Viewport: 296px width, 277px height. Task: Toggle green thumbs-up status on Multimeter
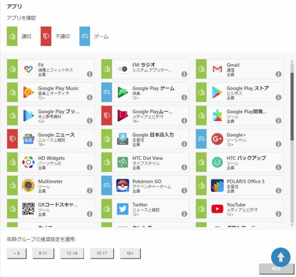pos(12,185)
